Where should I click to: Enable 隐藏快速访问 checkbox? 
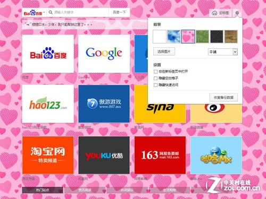[x=155, y=85]
